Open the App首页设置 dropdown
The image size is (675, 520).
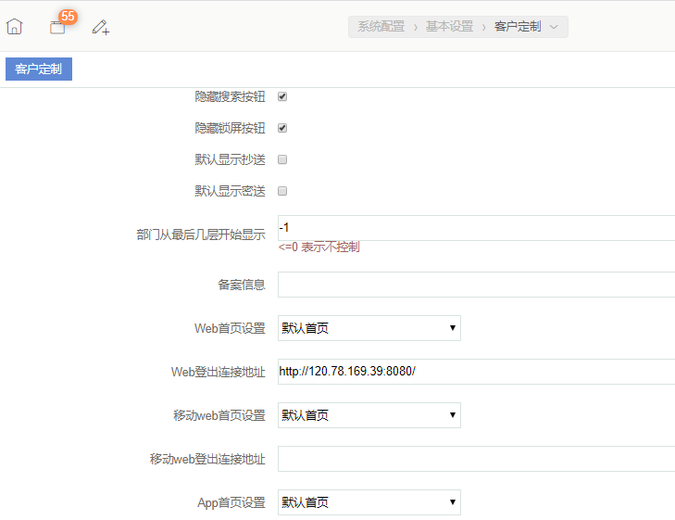(369, 502)
